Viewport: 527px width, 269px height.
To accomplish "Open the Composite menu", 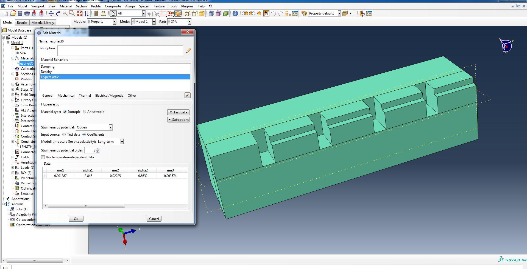I will click(x=113, y=6).
